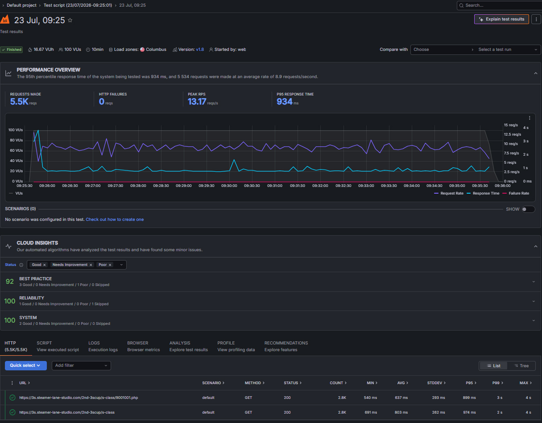
Task: Open the RECOMMENDATIONS tab
Action: pyautogui.click(x=286, y=346)
